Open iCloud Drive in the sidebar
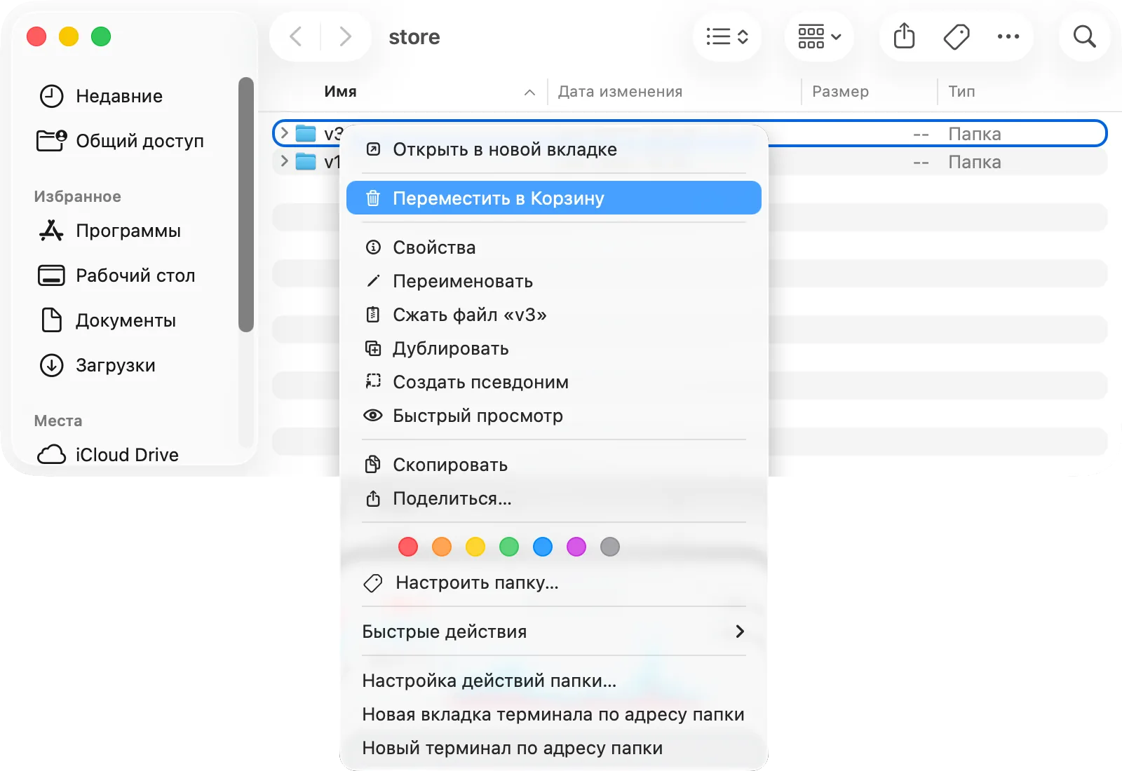Screen dimensions: 1122x771 point(108,455)
